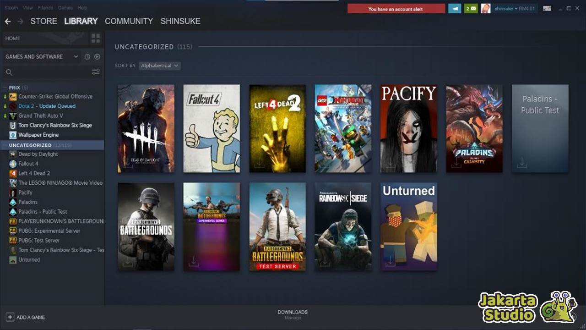
Task: Open the Dead by Daylight cover
Action: (x=146, y=129)
